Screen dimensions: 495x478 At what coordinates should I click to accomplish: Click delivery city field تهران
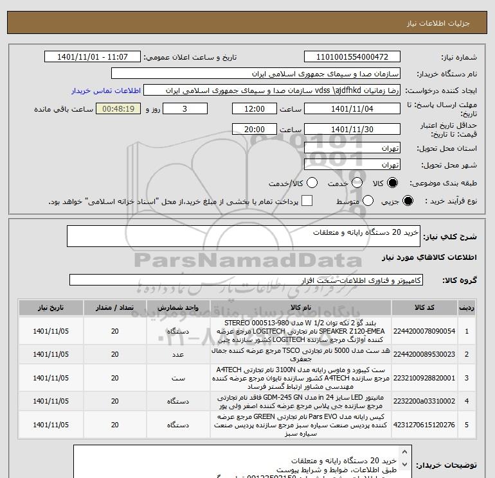tap(352, 164)
